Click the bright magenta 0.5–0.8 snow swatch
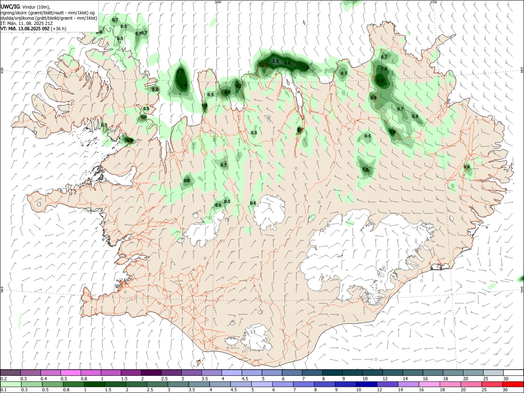The height and width of the screenshot is (393, 524). tap(71, 373)
